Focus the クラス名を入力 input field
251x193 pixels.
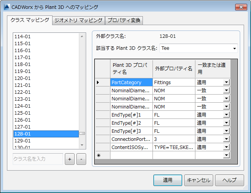[x=38, y=159]
